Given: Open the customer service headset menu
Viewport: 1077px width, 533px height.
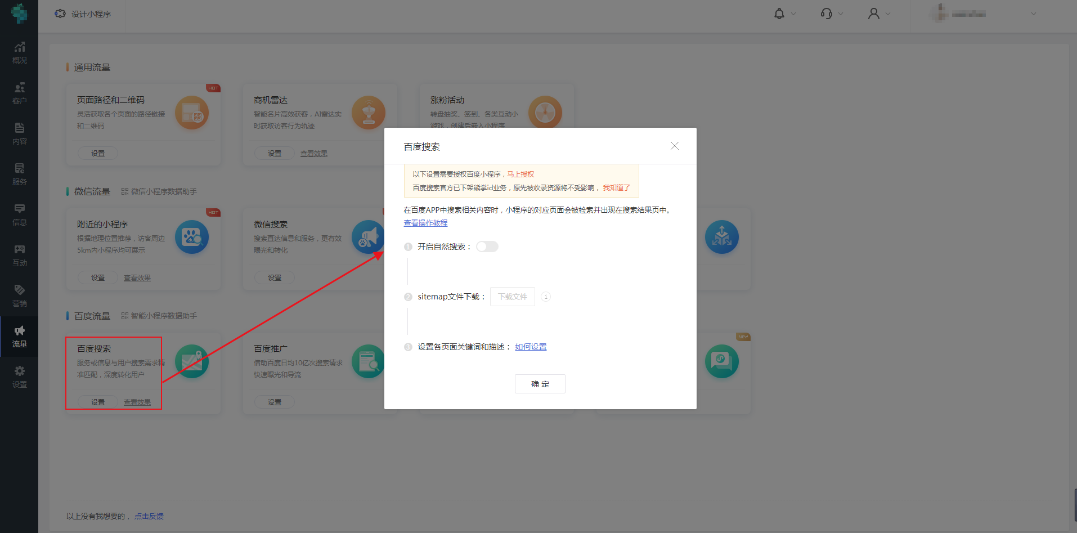Looking at the screenshot, I should pyautogui.click(x=827, y=14).
